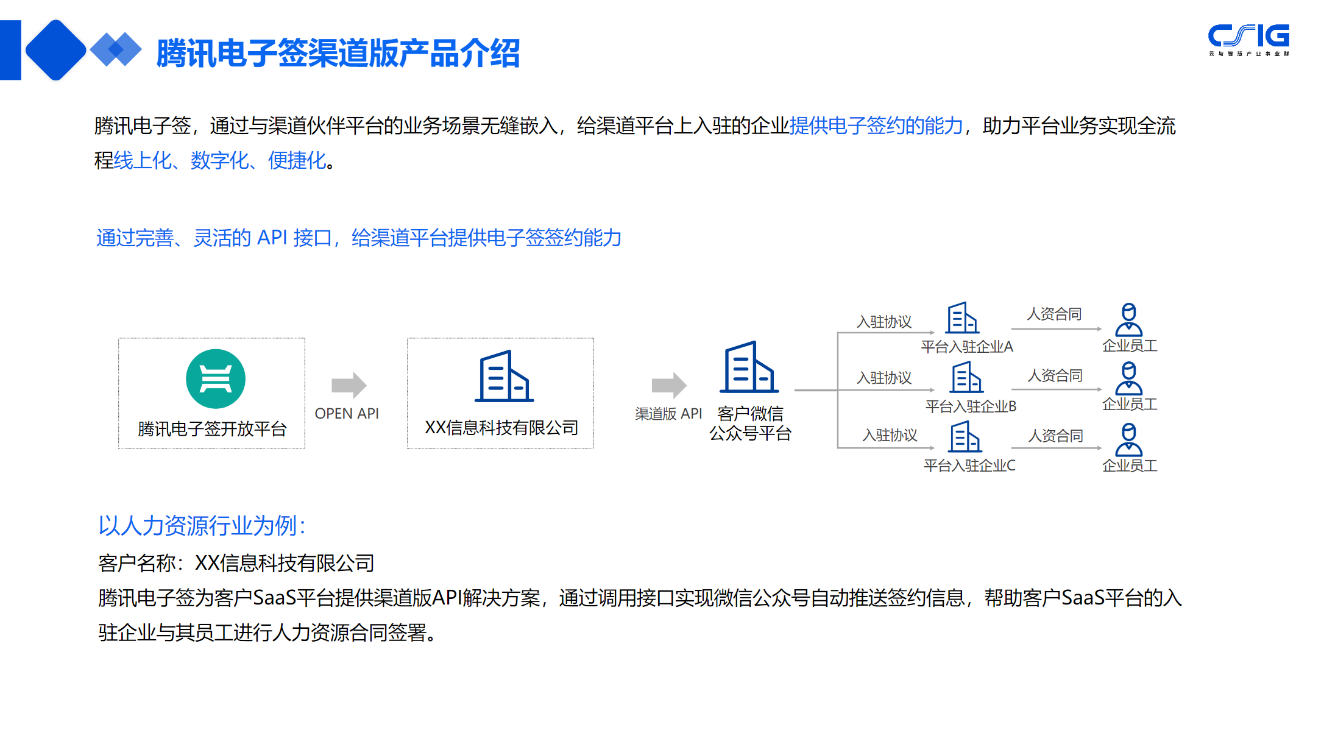Click the label 腾讯电子签开放平台
Image resolution: width=1324 pixels, height=744 pixels.
[212, 429]
